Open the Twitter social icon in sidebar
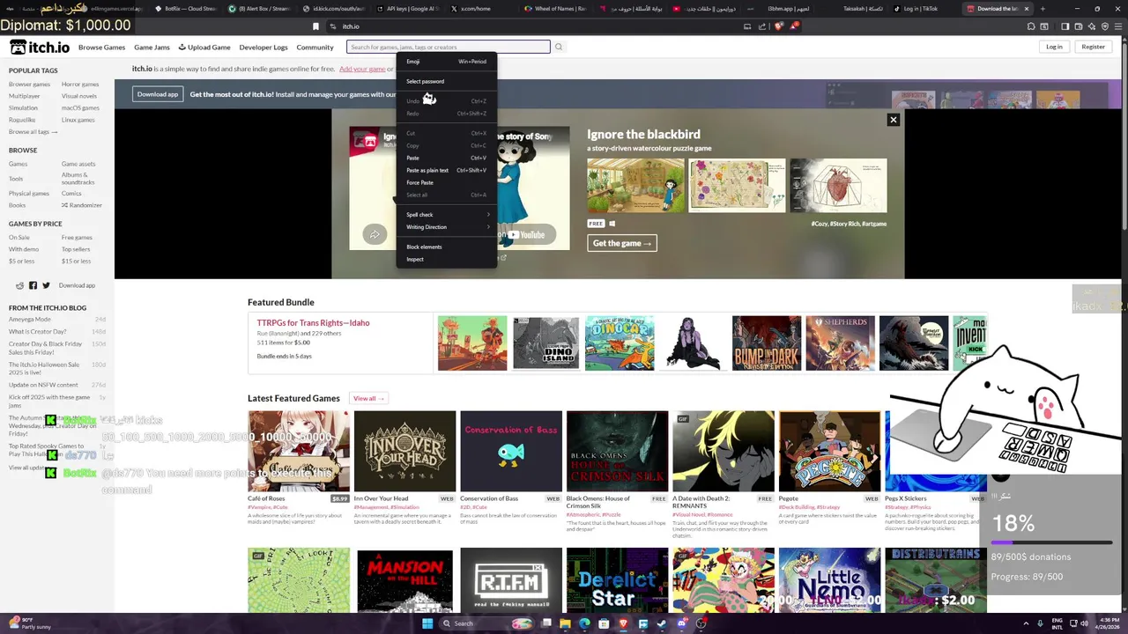 point(46,285)
